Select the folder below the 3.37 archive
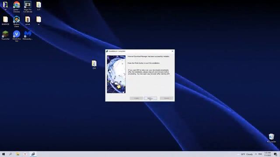The width and height of the screenshot is (280, 157). tap(38, 20)
